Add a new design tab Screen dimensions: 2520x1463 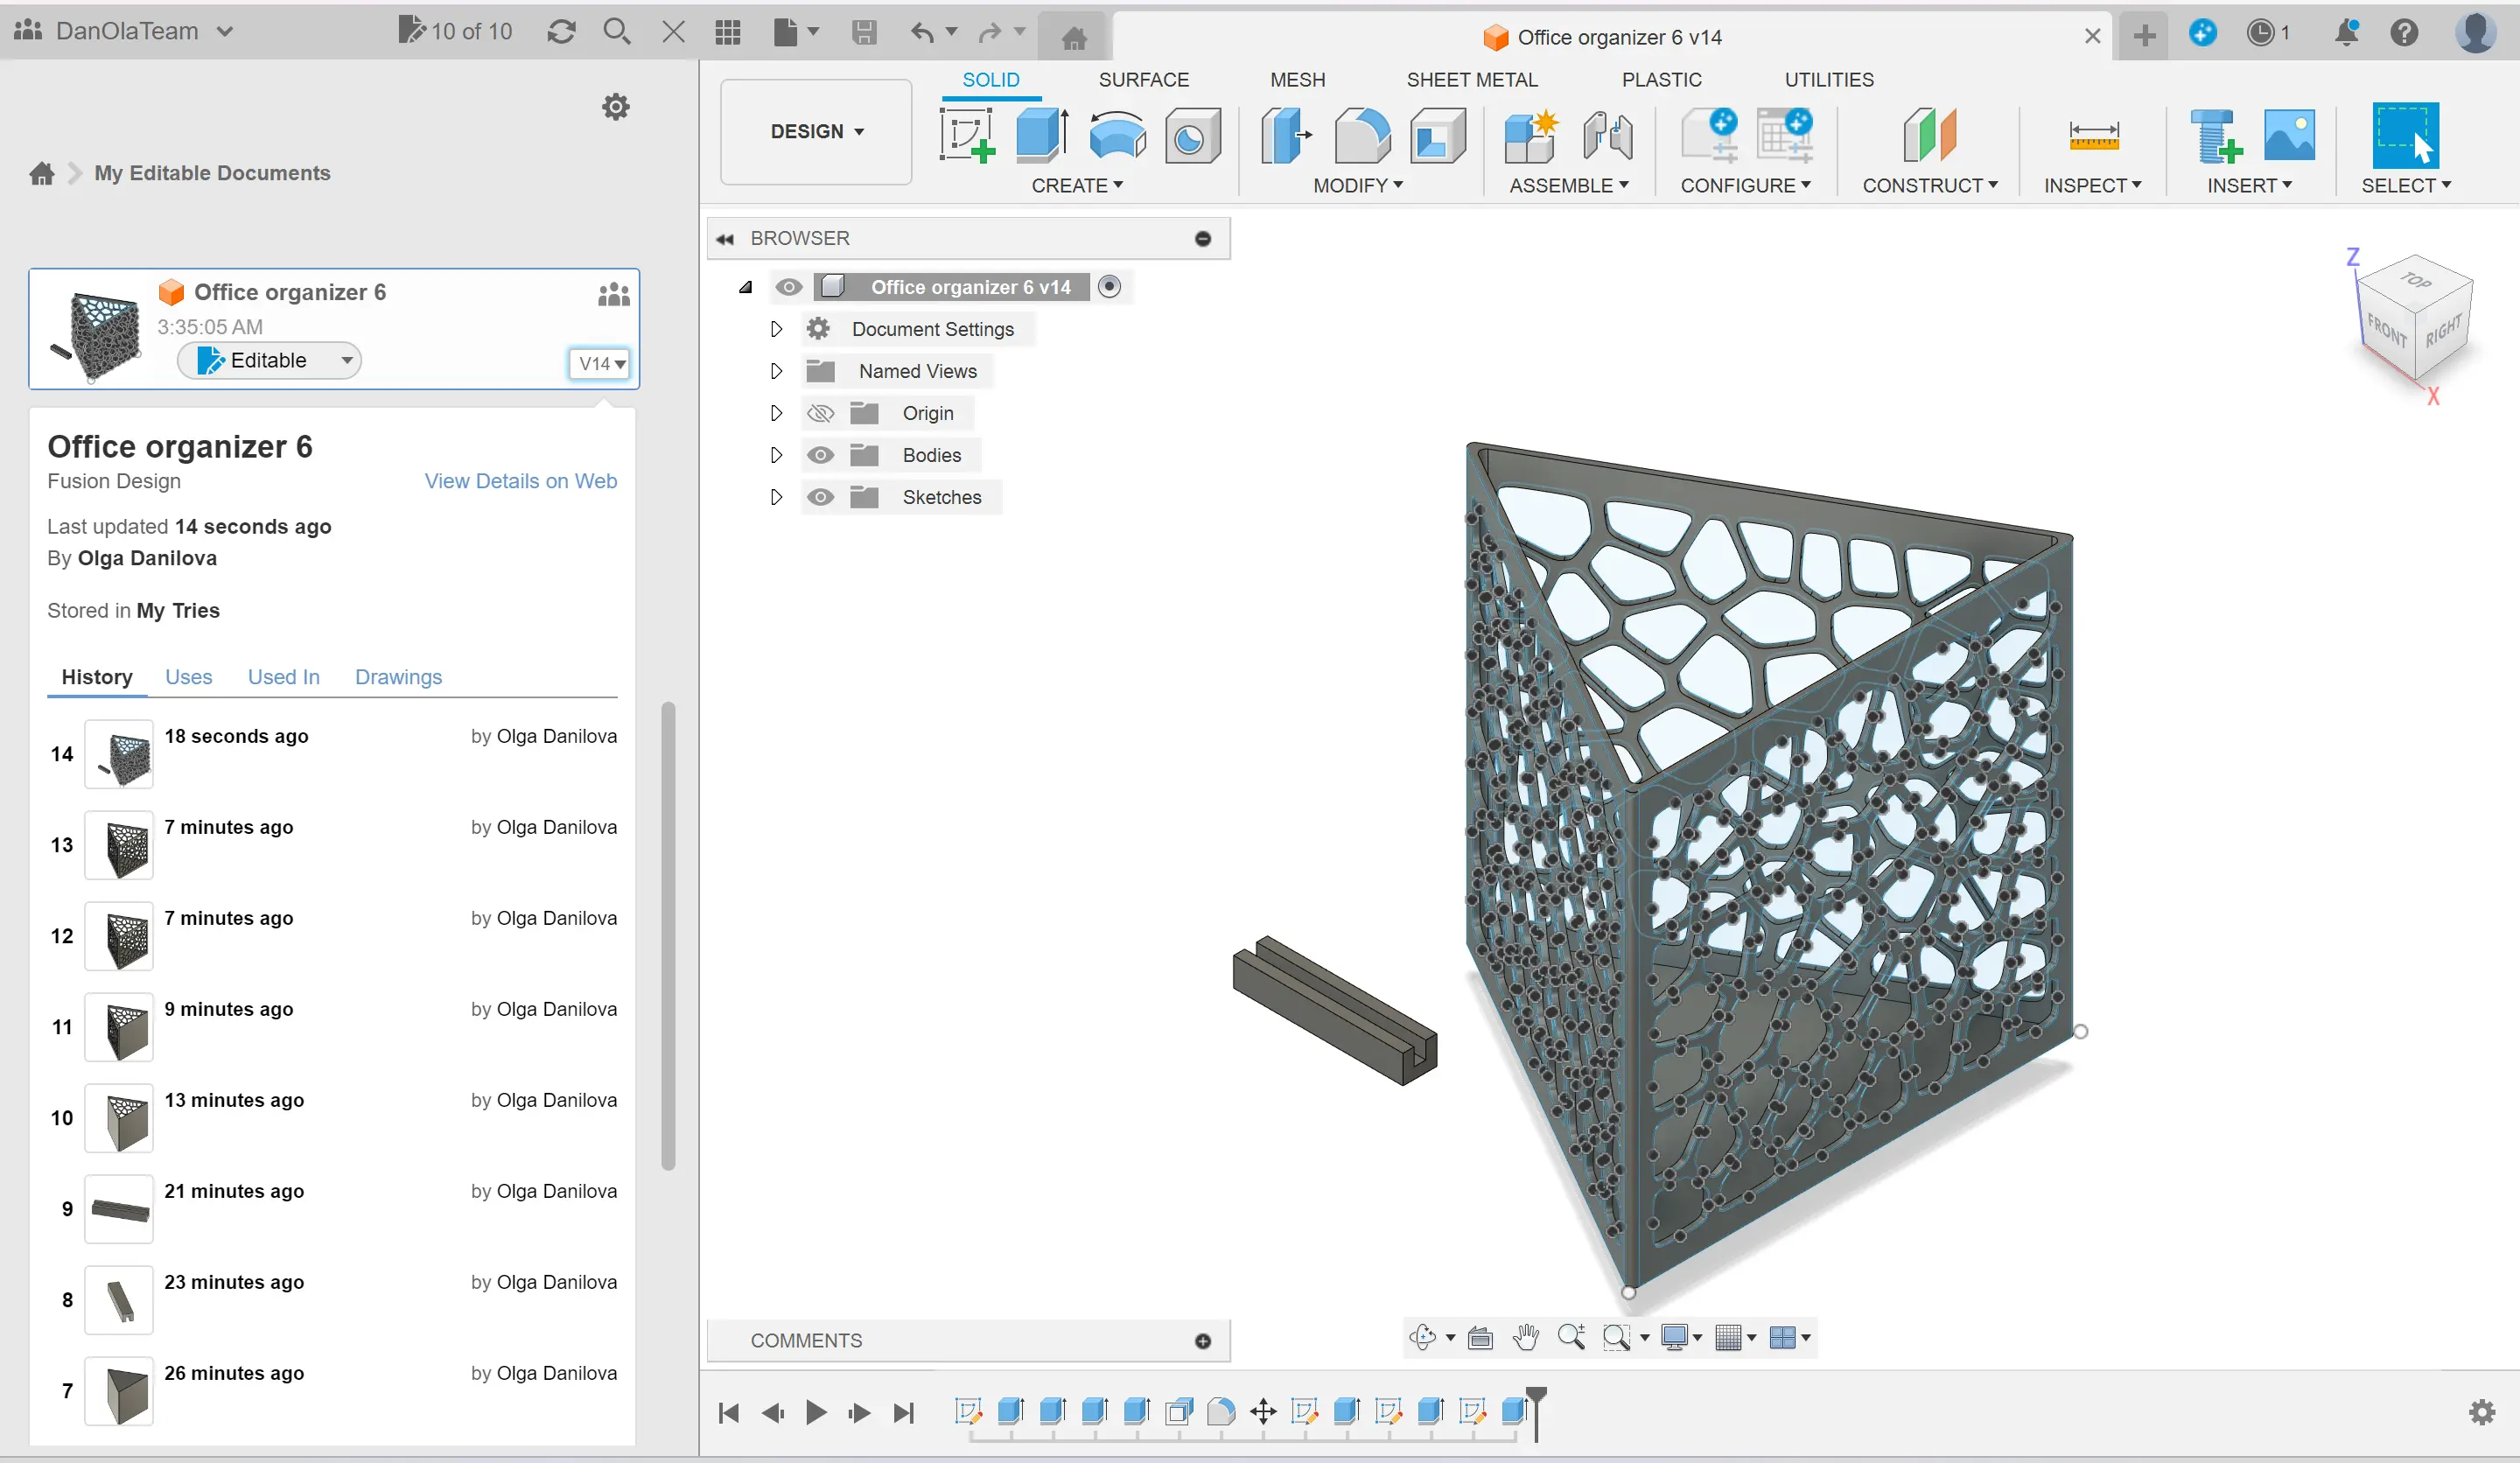[2144, 36]
